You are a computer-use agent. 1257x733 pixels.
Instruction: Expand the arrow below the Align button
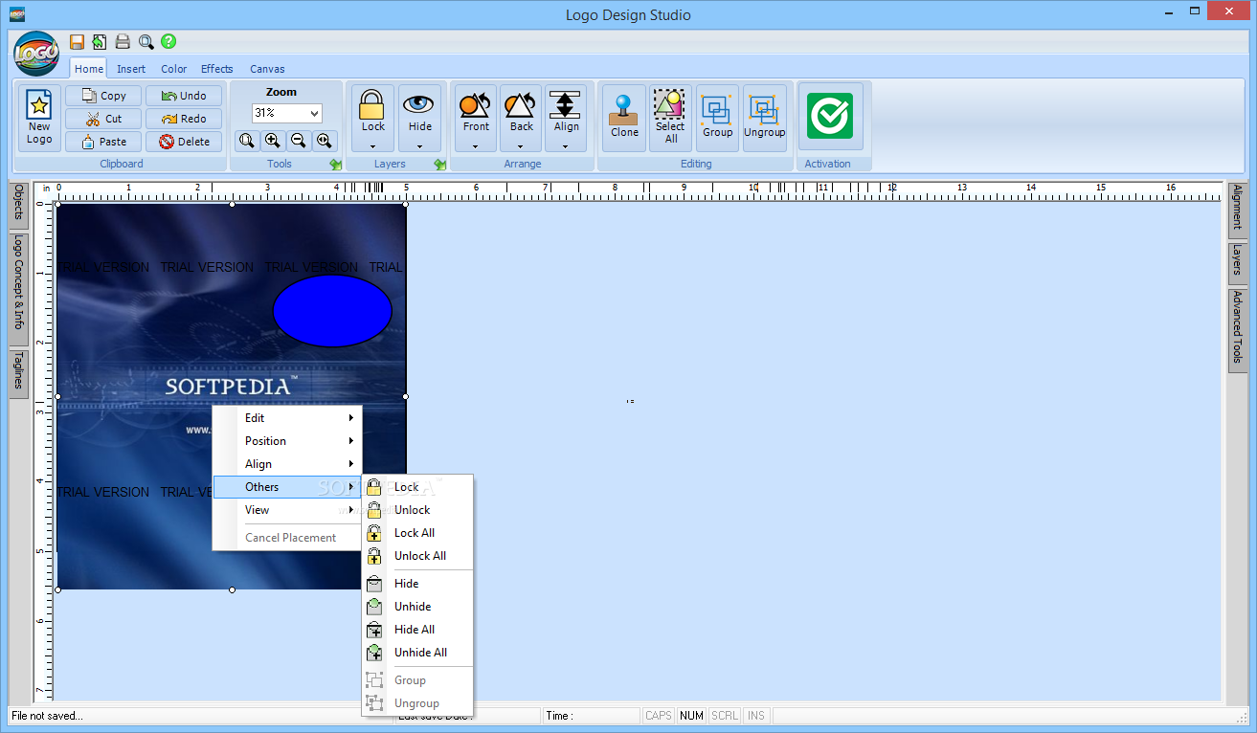click(x=566, y=146)
